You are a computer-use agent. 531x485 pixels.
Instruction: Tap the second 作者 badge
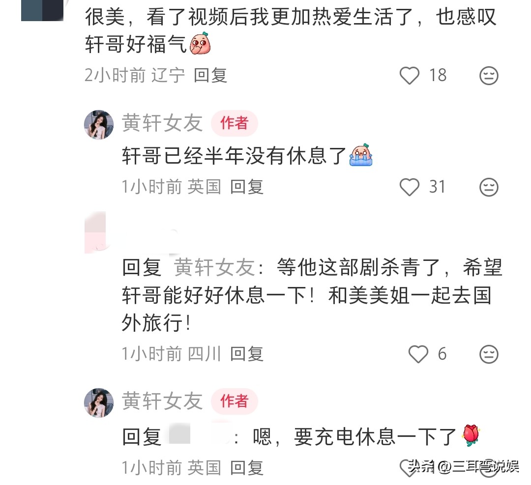tap(235, 401)
